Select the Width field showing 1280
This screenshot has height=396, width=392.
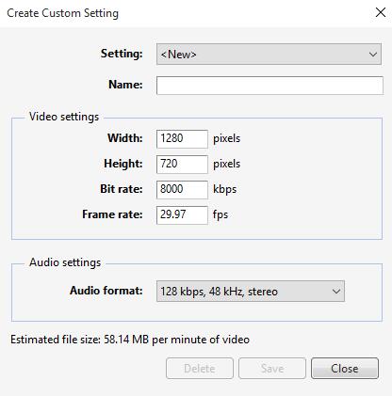pyautogui.click(x=182, y=139)
